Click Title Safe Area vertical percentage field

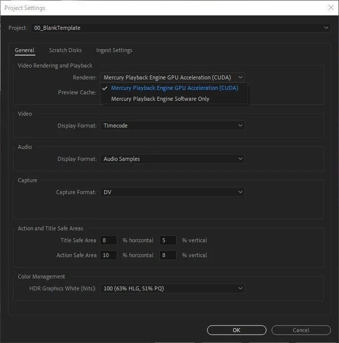[x=168, y=240]
